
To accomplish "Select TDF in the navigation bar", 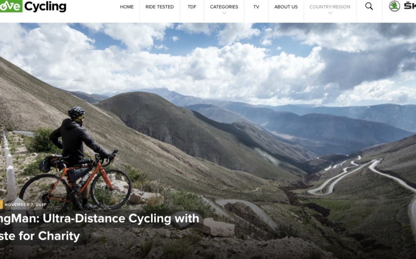I will 192,7.
